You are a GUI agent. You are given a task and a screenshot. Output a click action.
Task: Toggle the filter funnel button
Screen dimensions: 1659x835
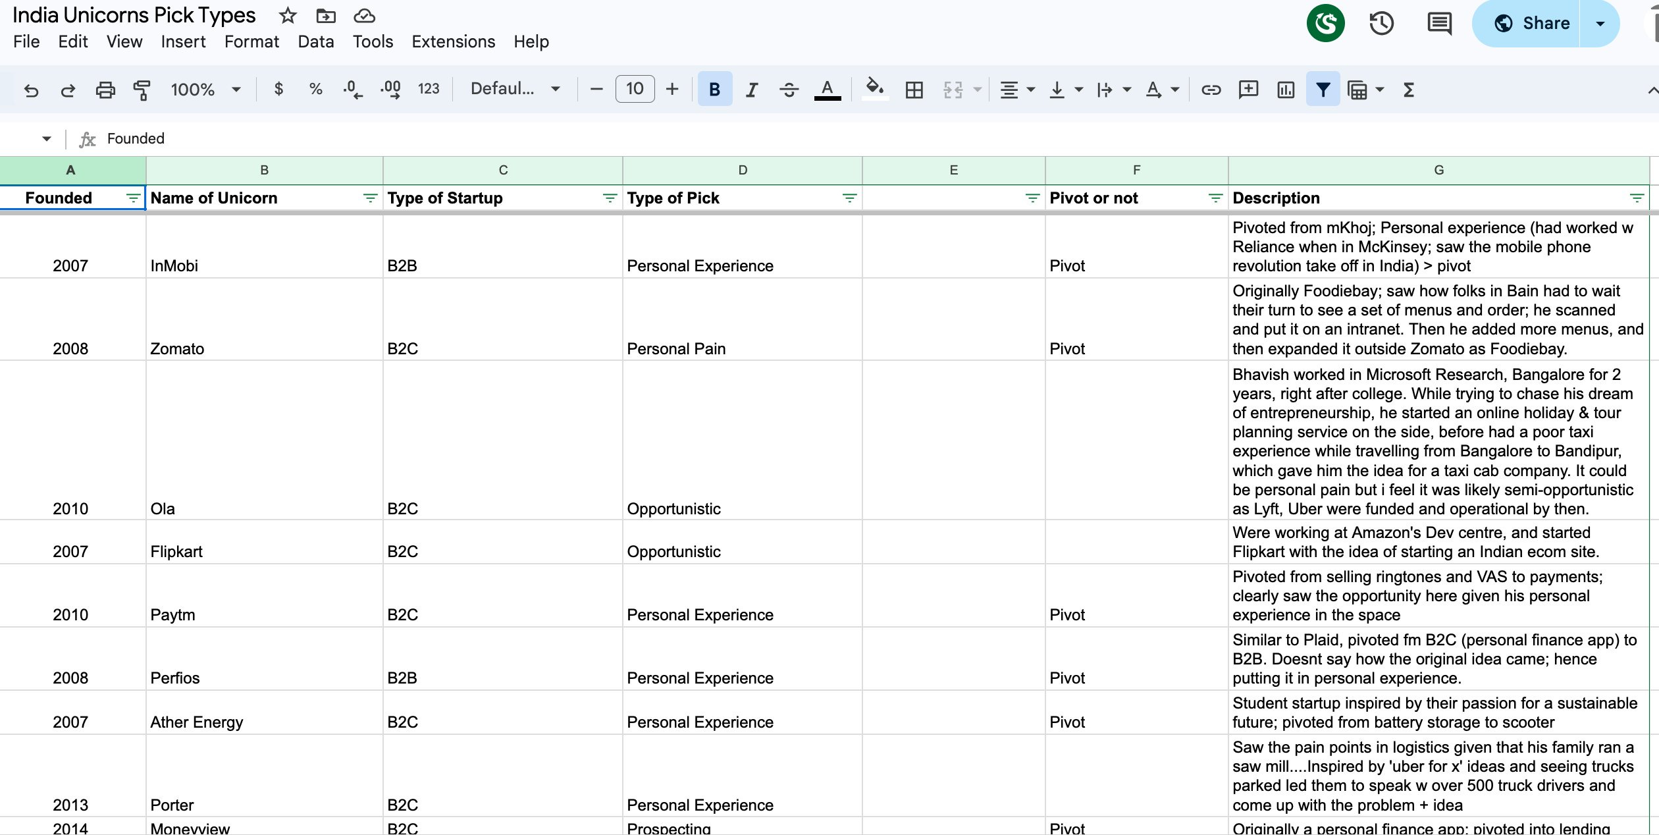1323,90
